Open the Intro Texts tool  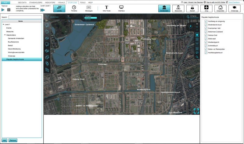click(106, 9)
